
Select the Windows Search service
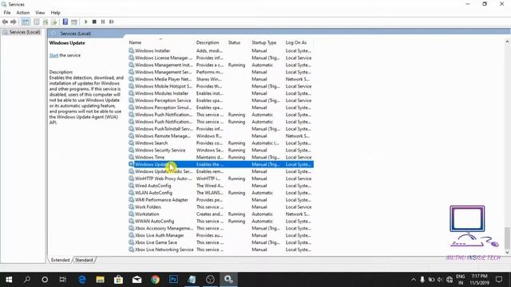(x=220, y=143)
